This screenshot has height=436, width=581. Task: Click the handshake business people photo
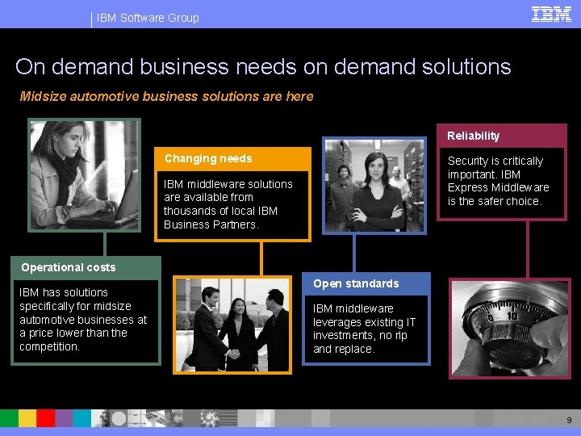pyautogui.click(x=232, y=325)
